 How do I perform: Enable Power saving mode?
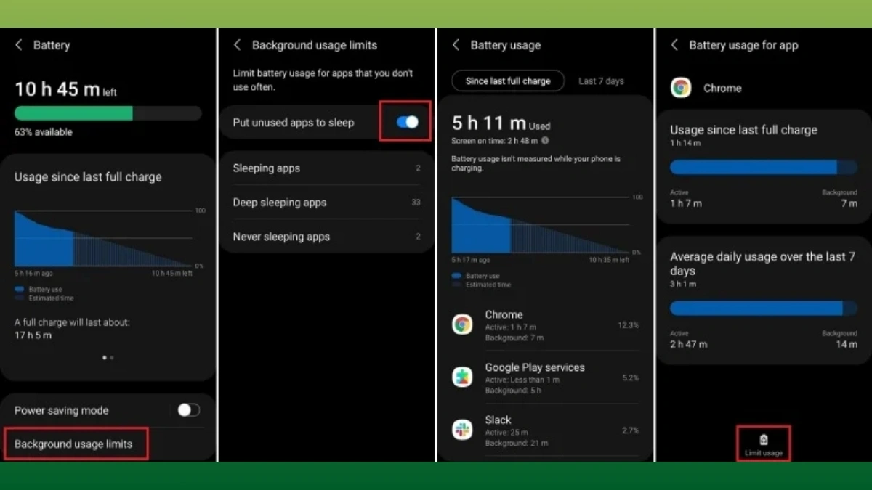(188, 410)
